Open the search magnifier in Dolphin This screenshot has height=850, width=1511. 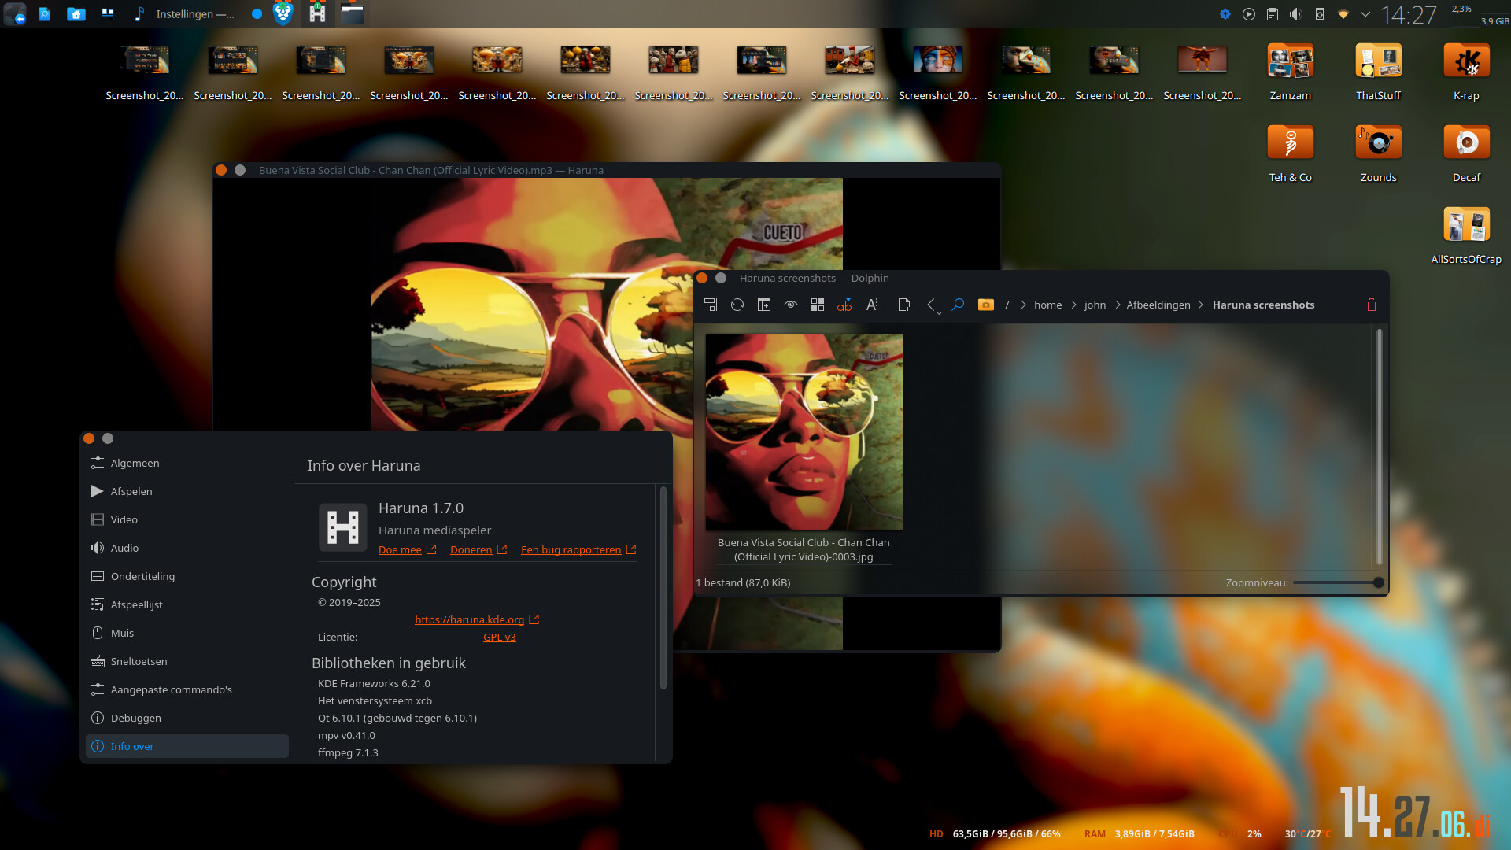[958, 305]
